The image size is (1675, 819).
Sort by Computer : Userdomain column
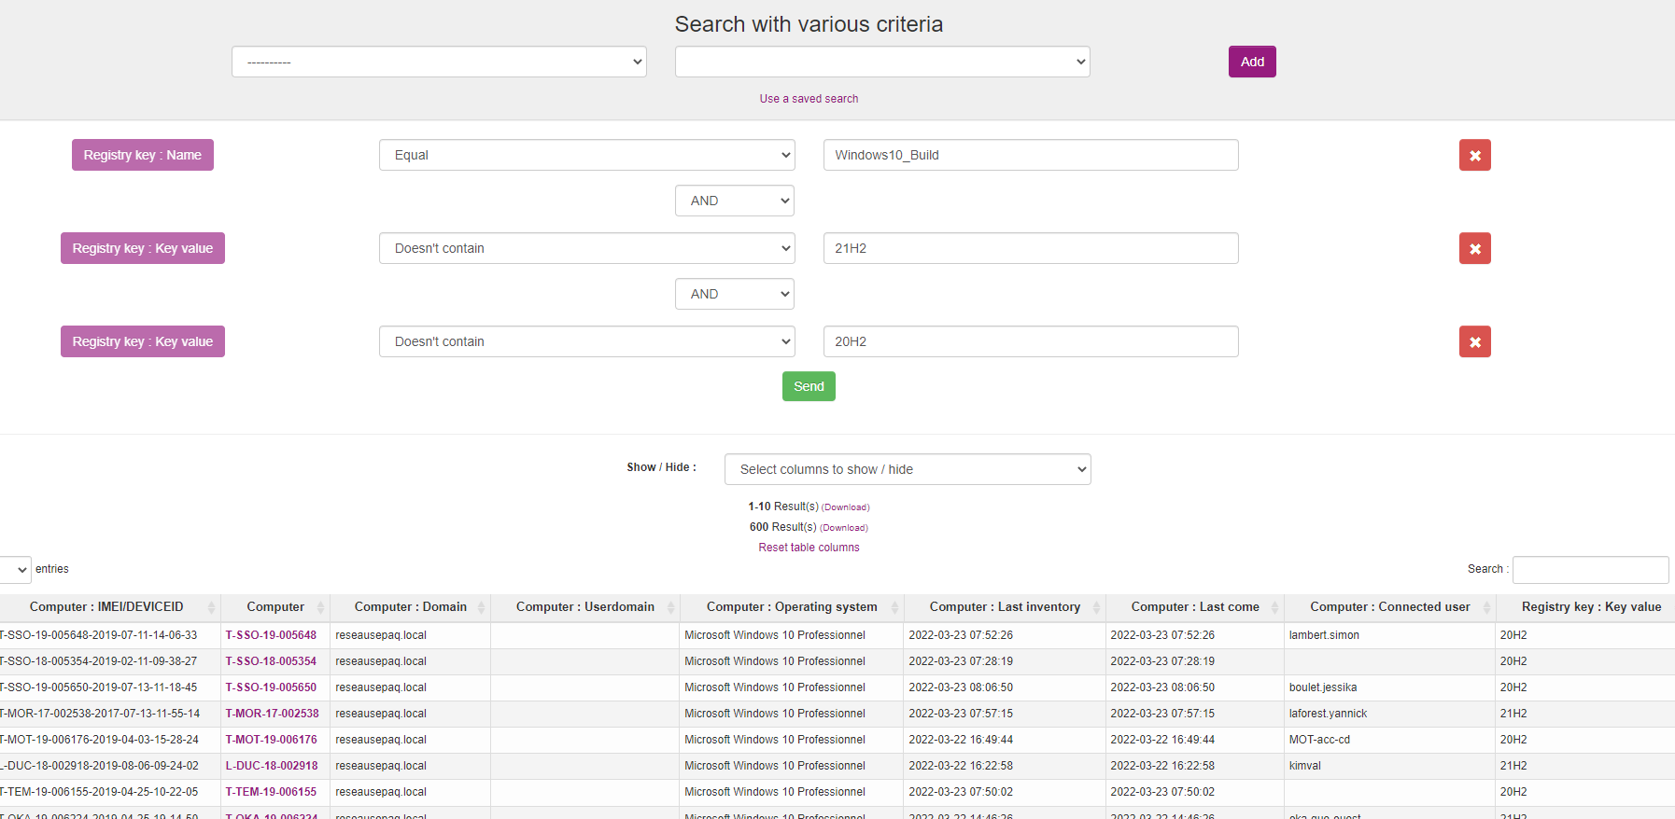pos(585,607)
